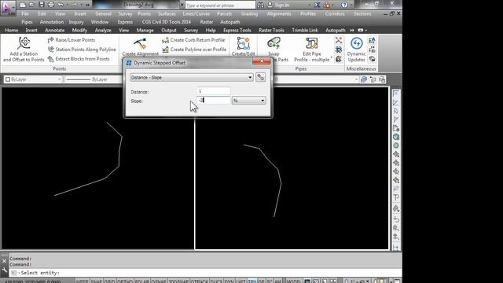The width and height of the screenshot is (503, 283).
Task: Open the AutoCAD Civil 3D application menu button
Action: point(8,8)
